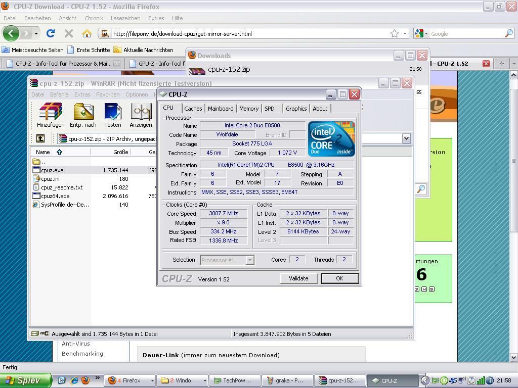Open SPD tab in CPU-Z
This screenshot has height=388, width=518.
coord(270,109)
